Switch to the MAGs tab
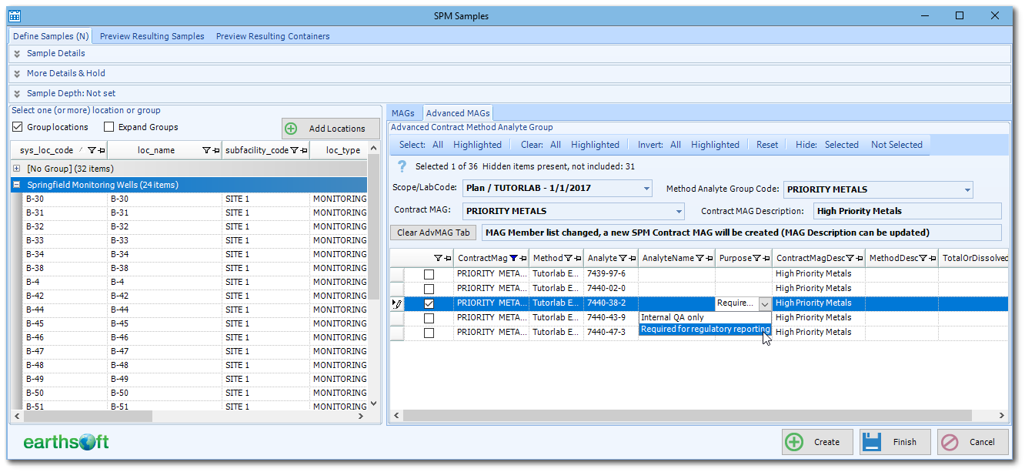Image resolution: width=1025 pixels, height=472 pixels. [403, 112]
